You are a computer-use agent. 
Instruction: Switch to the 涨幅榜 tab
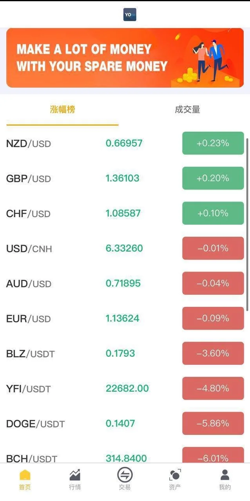62,110
